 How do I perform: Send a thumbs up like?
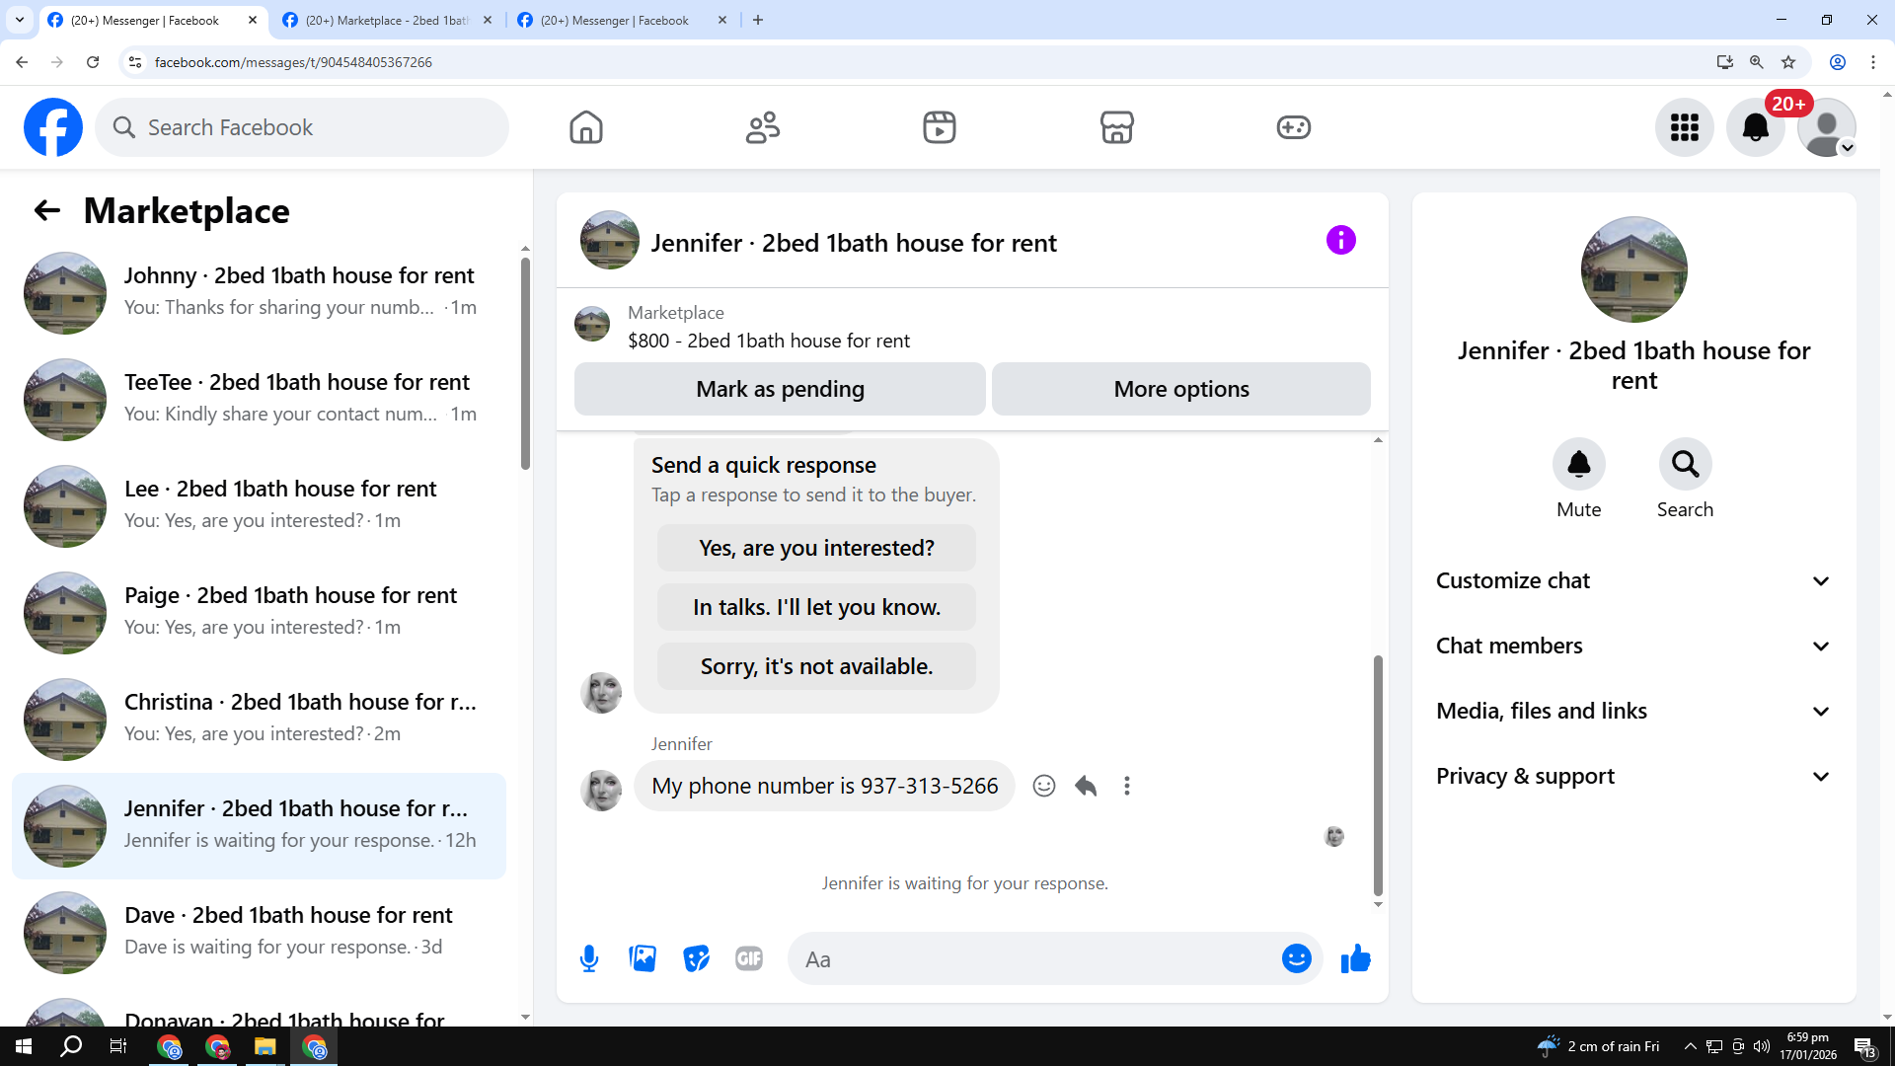(x=1355, y=958)
